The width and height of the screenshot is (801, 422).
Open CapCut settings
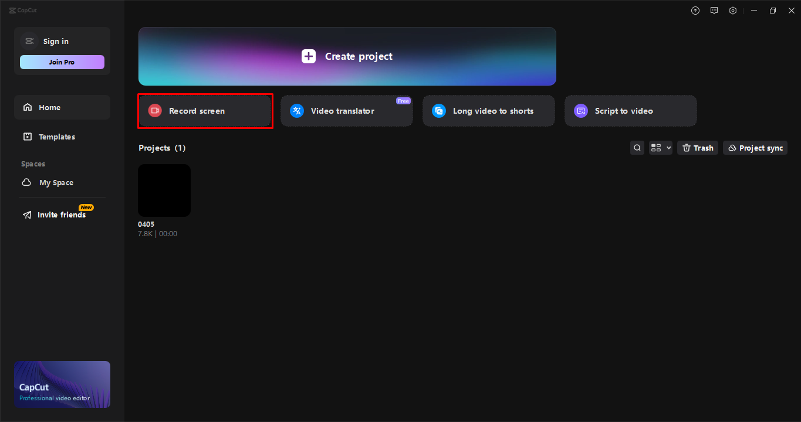click(x=732, y=10)
